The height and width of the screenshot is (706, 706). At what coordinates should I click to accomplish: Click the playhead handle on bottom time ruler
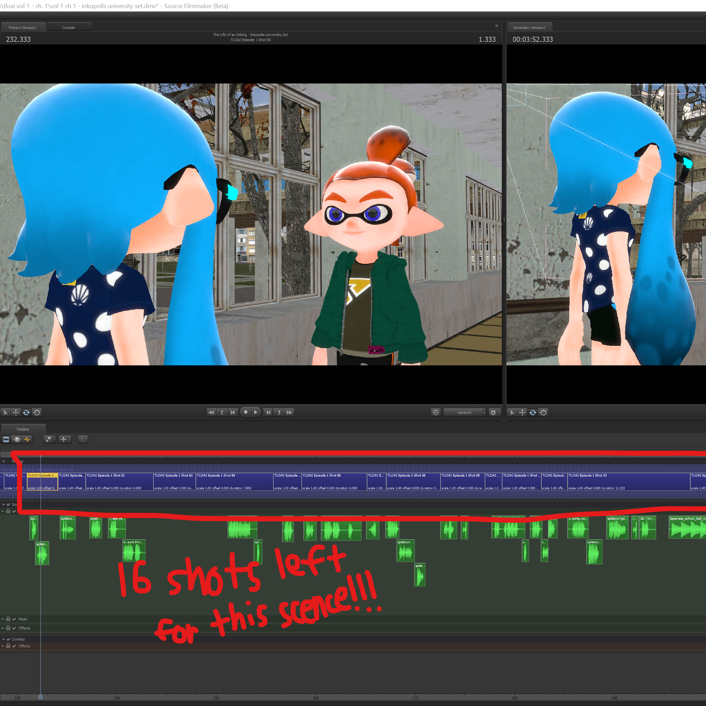pos(41,697)
